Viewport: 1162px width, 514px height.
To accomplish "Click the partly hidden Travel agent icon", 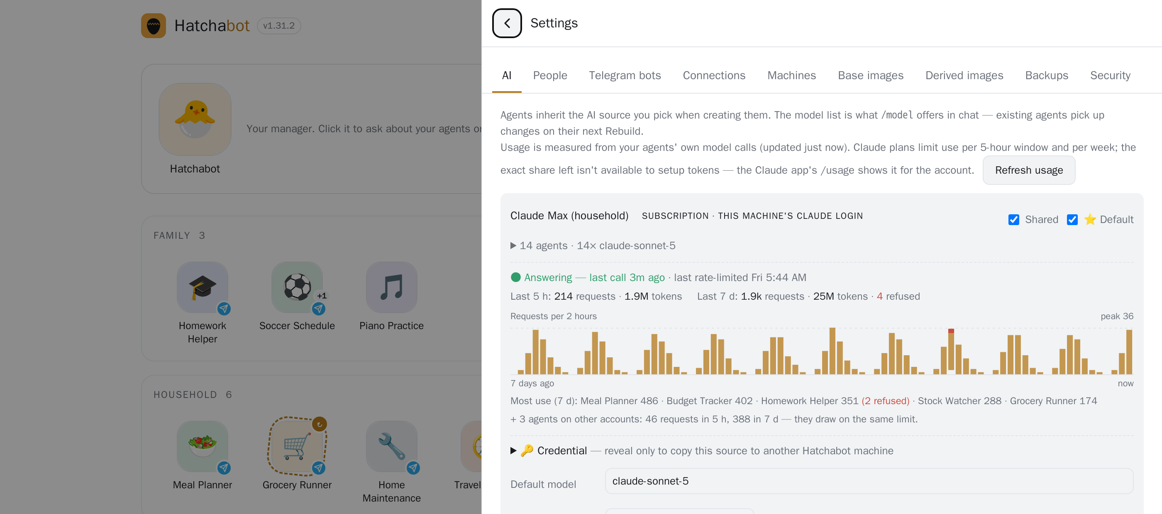I will 471,446.
